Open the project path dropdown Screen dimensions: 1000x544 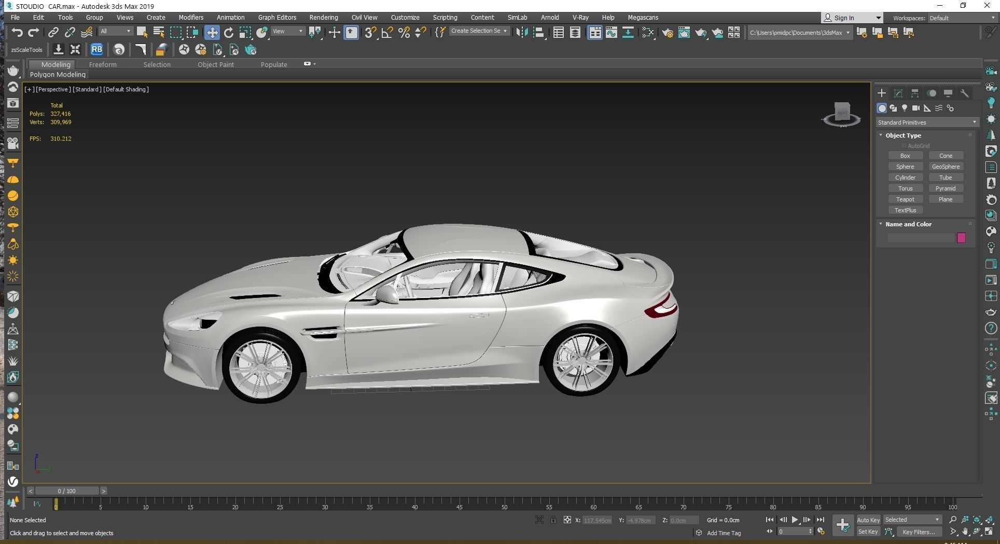coord(799,32)
